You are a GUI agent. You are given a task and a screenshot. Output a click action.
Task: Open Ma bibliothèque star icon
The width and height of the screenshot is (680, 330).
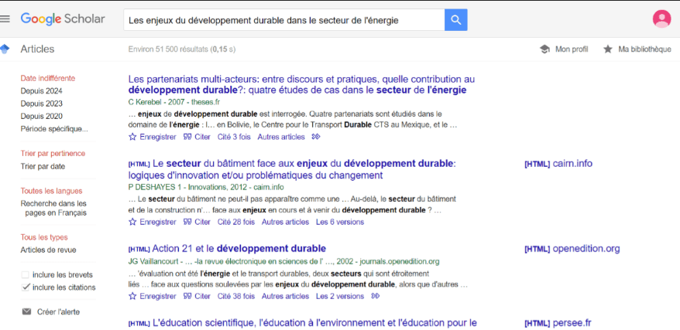pyautogui.click(x=608, y=49)
